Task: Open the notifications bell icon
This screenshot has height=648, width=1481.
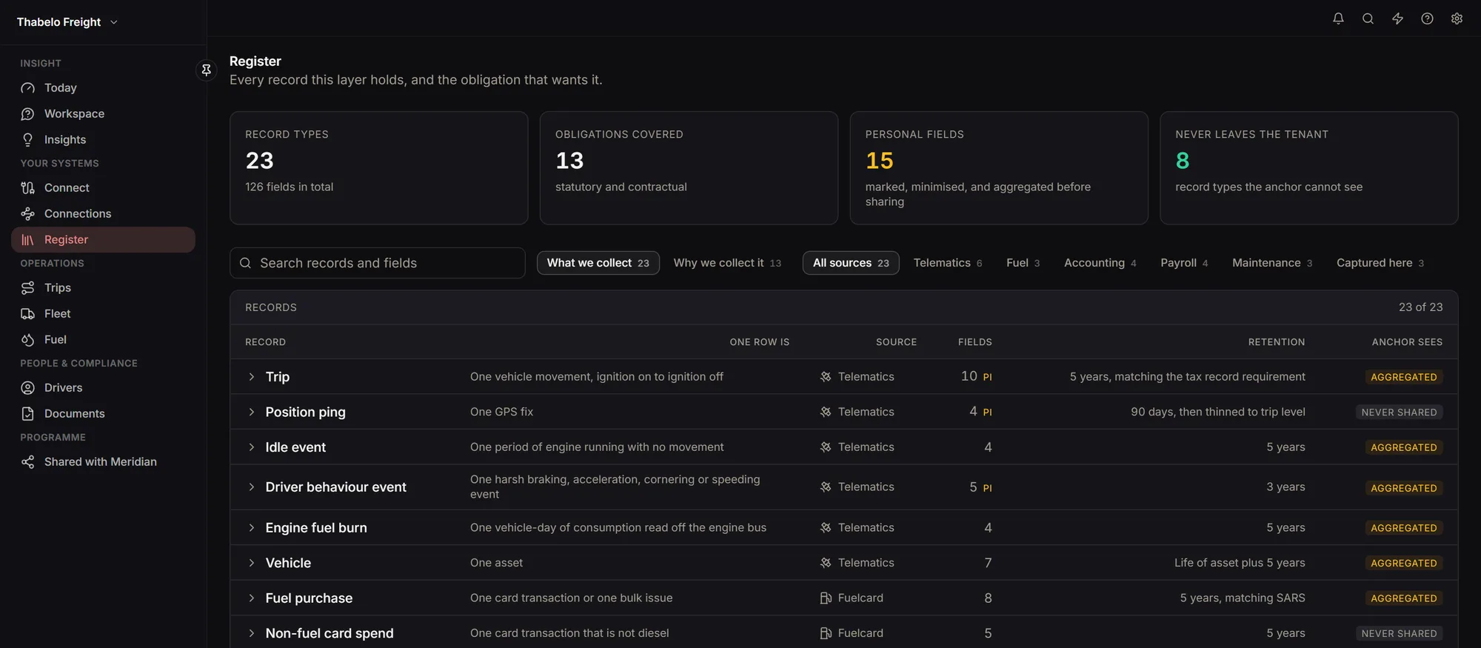Action: [1338, 19]
